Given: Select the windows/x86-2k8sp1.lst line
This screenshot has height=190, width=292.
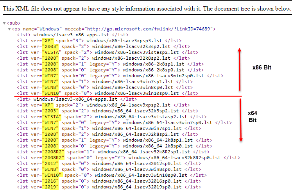Looking at the screenshot, I should click(110, 64).
